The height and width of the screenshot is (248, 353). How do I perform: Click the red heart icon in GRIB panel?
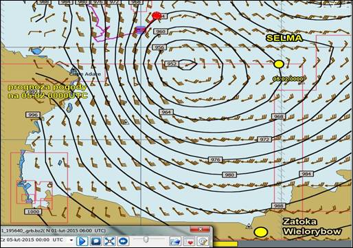[x=189, y=241]
